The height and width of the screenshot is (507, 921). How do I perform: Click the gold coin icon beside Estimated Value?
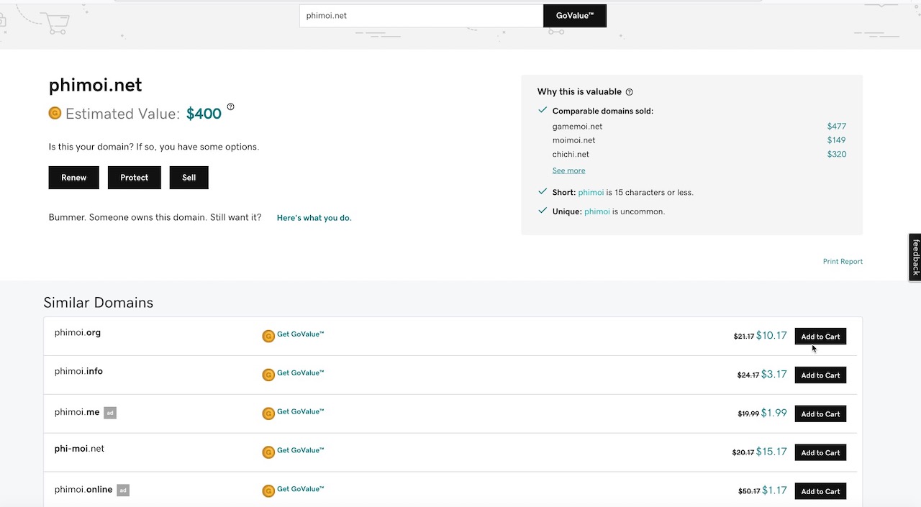(55, 113)
